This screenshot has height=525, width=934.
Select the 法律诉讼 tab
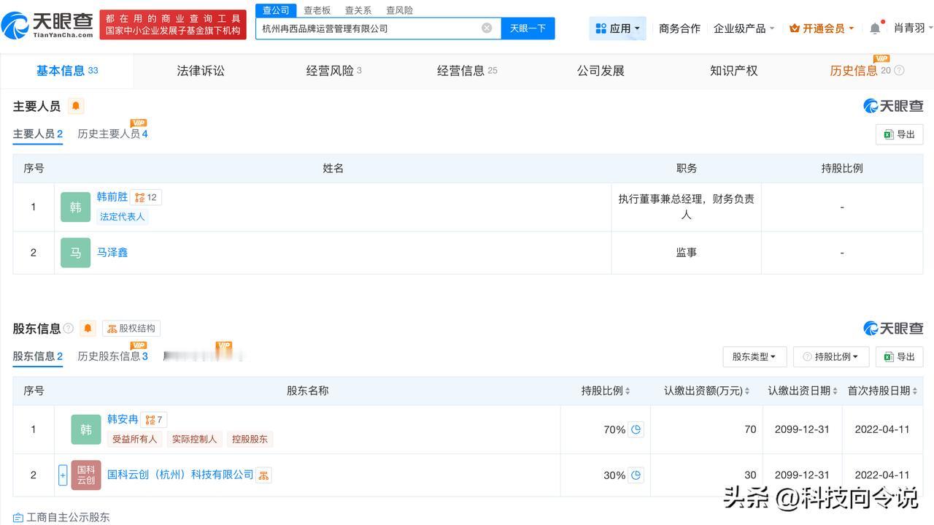coord(201,71)
